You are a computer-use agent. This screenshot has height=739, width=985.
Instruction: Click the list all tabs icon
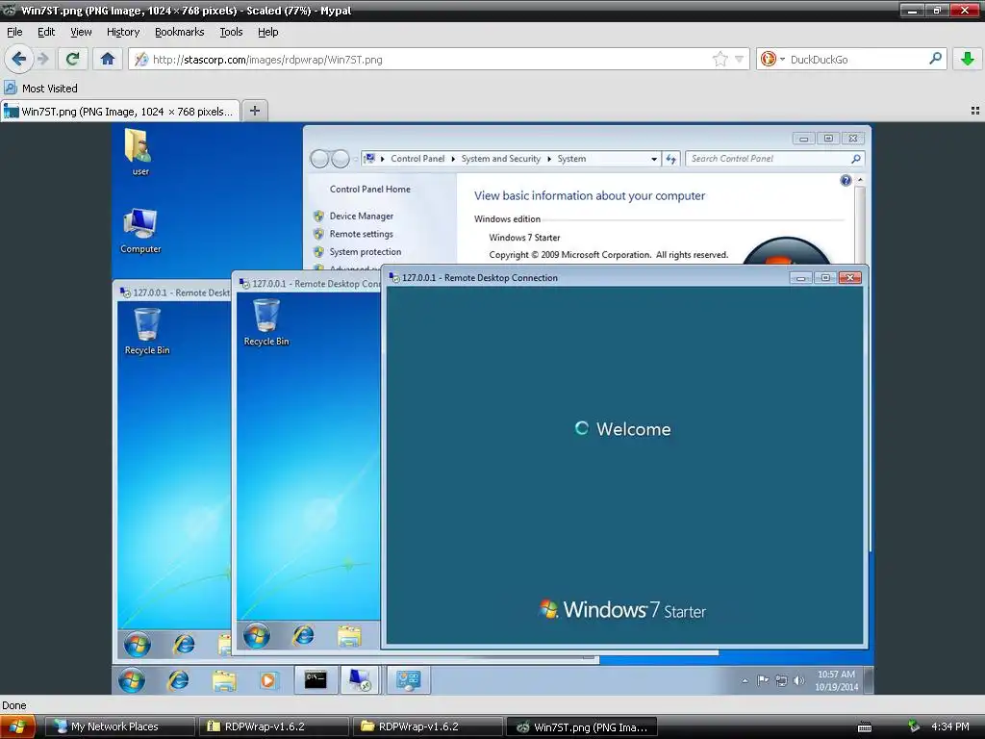coord(975,111)
